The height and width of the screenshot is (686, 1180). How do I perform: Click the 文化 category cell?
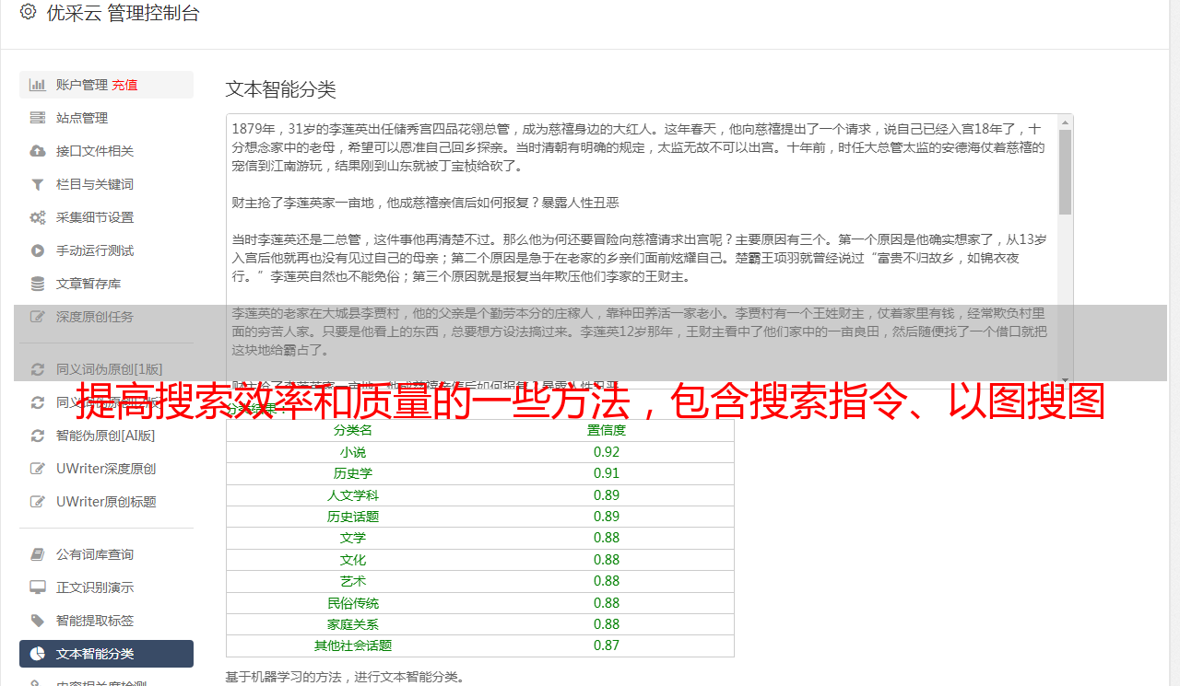pos(353,560)
